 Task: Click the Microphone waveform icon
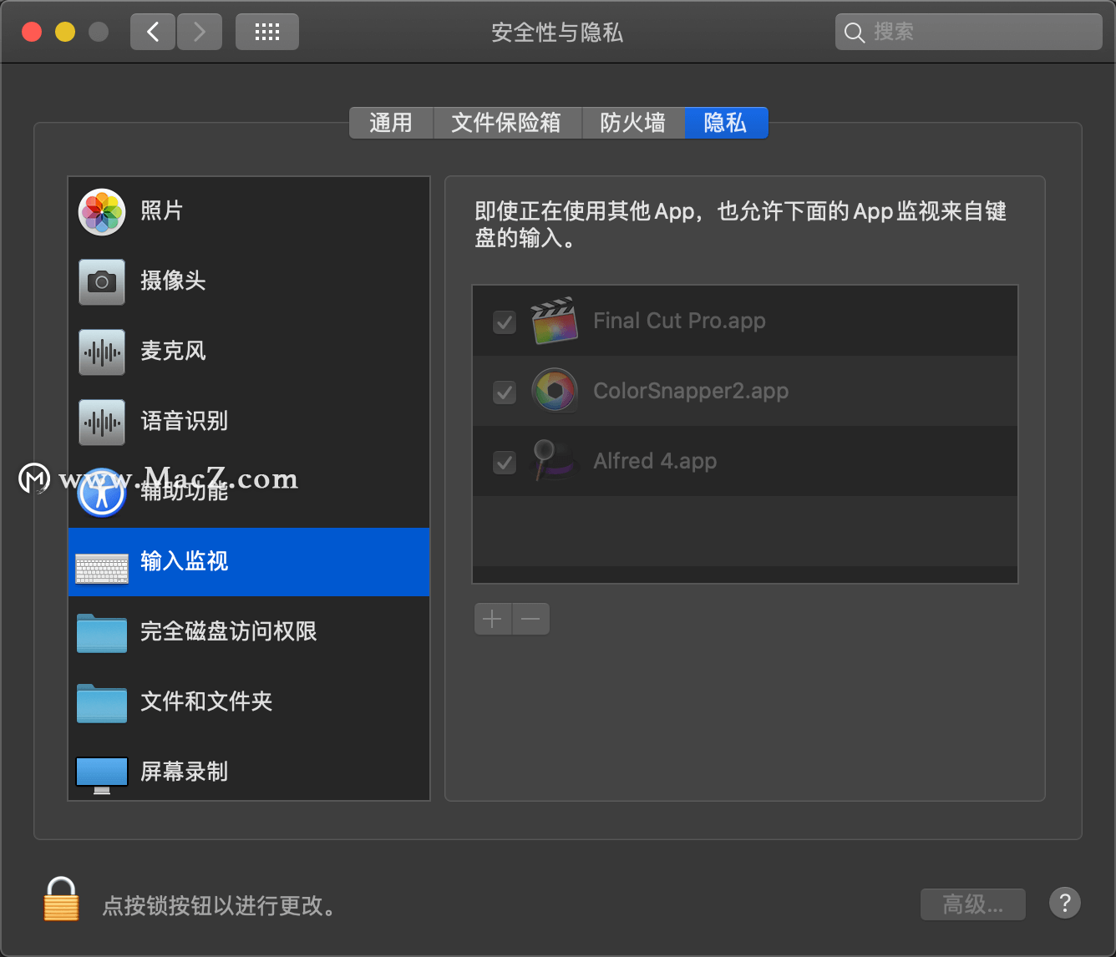pyautogui.click(x=102, y=352)
